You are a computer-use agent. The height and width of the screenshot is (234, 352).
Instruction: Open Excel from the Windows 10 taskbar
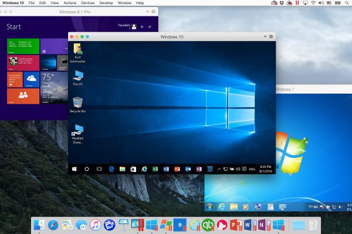tap(155, 169)
